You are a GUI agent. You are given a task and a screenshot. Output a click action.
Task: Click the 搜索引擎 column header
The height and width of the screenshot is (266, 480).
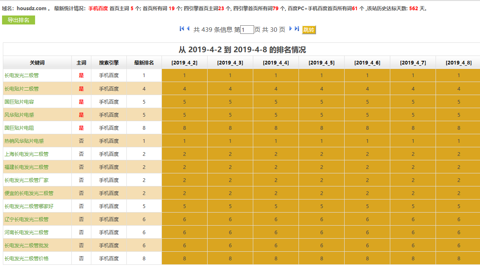tap(109, 62)
